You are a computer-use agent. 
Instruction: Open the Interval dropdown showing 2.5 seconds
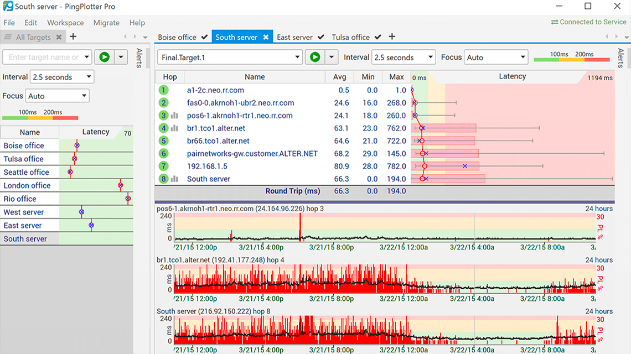coord(404,57)
